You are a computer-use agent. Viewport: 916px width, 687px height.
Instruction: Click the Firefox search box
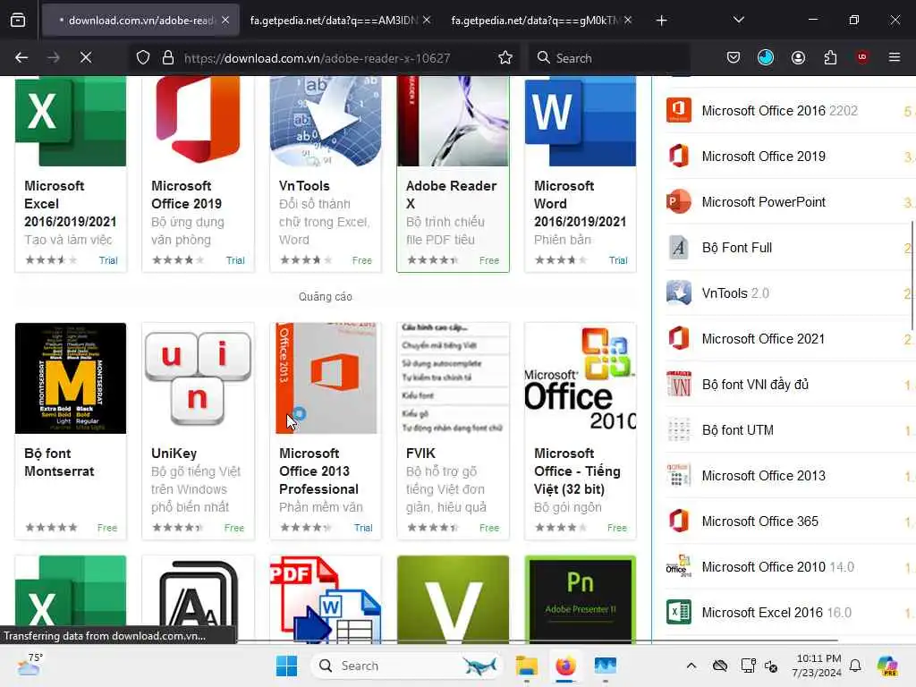pos(610,58)
